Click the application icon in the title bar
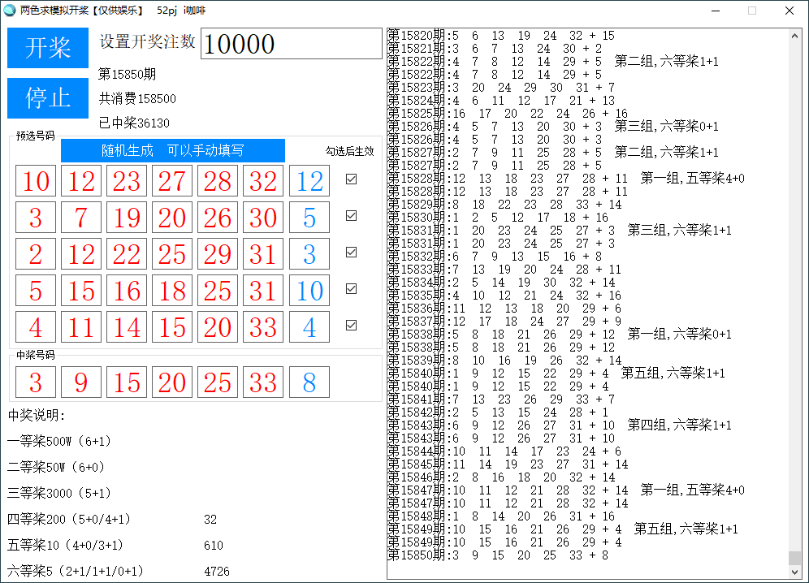The width and height of the screenshot is (809, 583). (11, 11)
